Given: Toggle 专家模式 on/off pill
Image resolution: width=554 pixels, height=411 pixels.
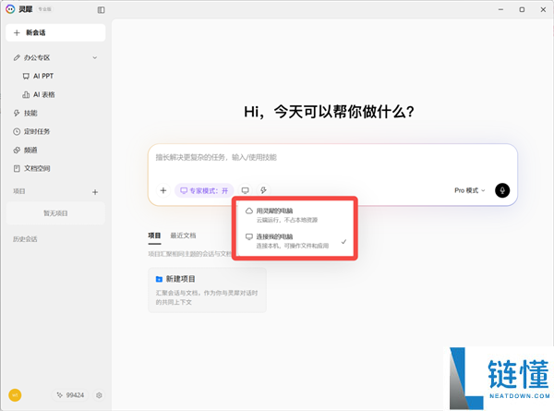Looking at the screenshot, I should tap(204, 190).
